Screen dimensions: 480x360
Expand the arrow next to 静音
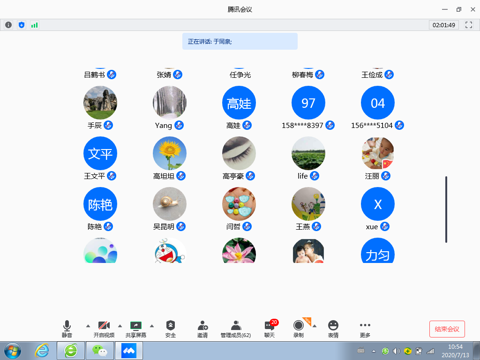[x=88, y=326]
